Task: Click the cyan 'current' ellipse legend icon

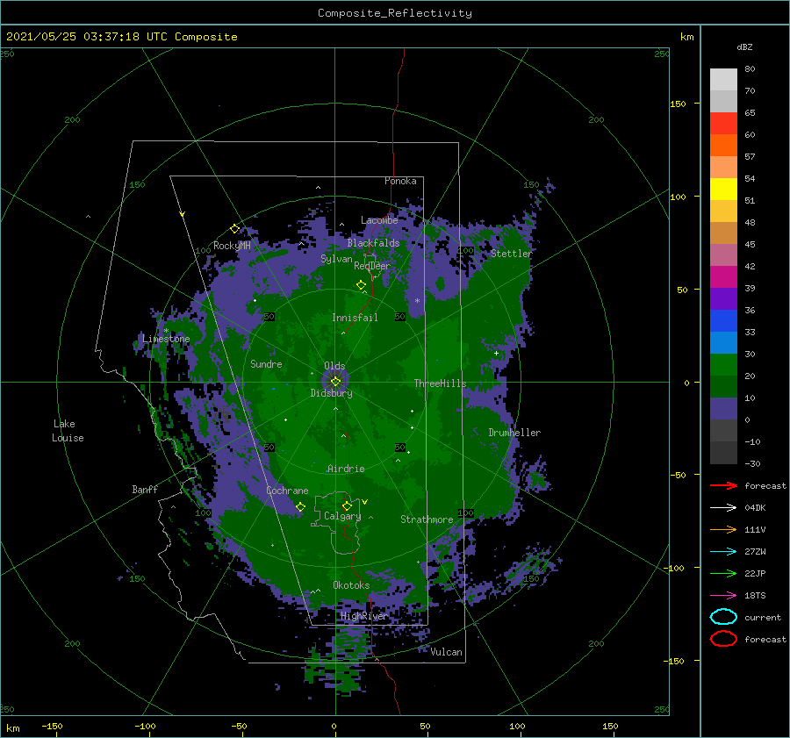Action: pyautogui.click(x=723, y=617)
